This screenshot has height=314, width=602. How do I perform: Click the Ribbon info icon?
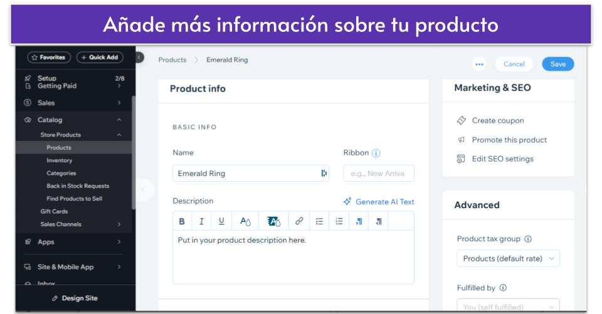(x=376, y=153)
